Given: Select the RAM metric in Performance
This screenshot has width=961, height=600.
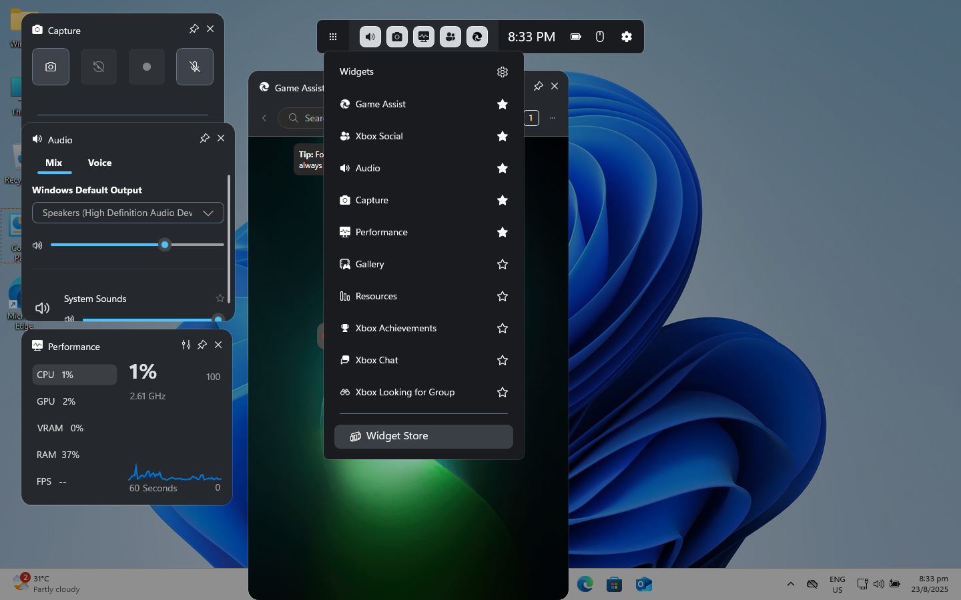Looking at the screenshot, I should pos(75,455).
